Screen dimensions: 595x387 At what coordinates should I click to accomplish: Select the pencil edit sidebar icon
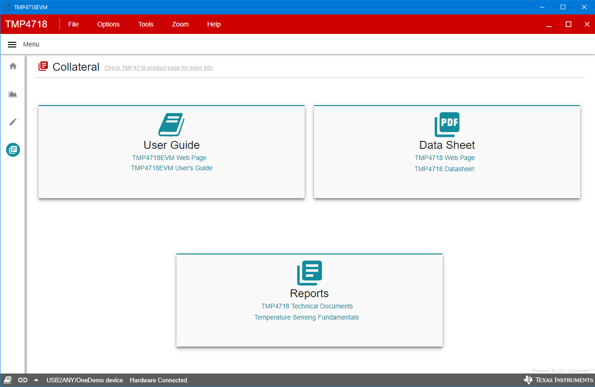(x=13, y=122)
